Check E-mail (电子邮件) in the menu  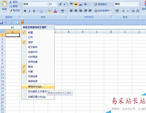(38, 47)
